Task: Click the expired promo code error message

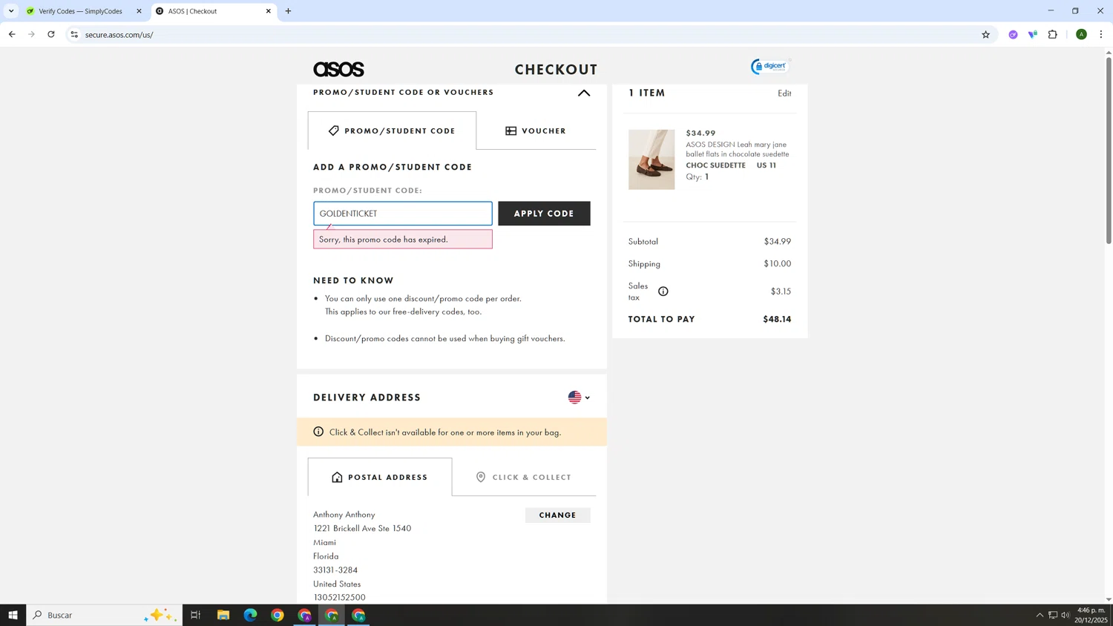Action: click(x=402, y=240)
